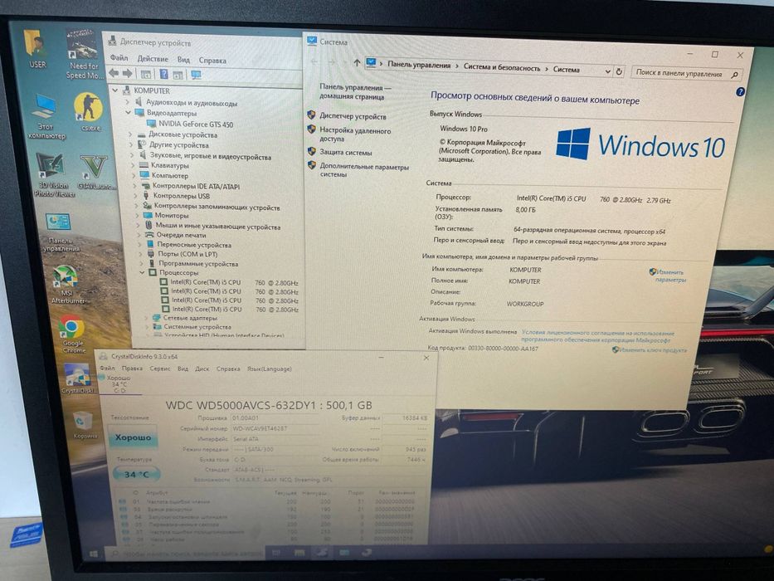Launch MSI Afterburner from the desktop
774x581 pixels.
click(x=67, y=285)
